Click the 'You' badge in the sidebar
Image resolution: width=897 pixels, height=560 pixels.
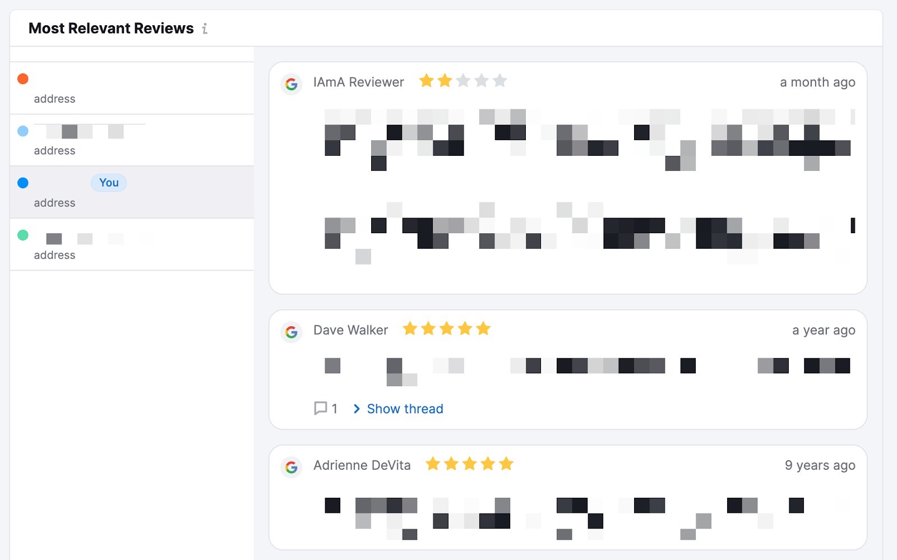tap(108, 183)
